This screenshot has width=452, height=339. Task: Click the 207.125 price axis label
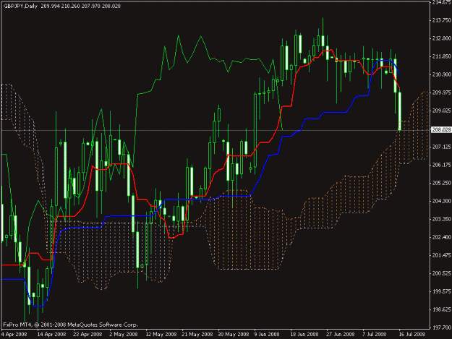point(441,147)
